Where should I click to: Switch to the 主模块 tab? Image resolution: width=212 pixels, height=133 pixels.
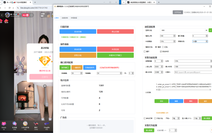57,18
